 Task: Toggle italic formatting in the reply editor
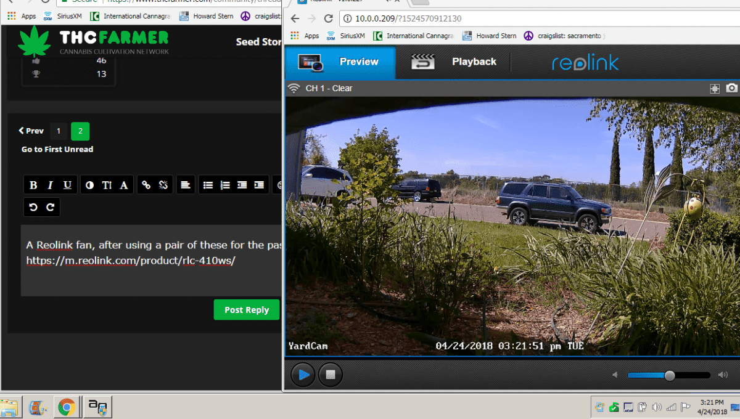coord(50,185)
